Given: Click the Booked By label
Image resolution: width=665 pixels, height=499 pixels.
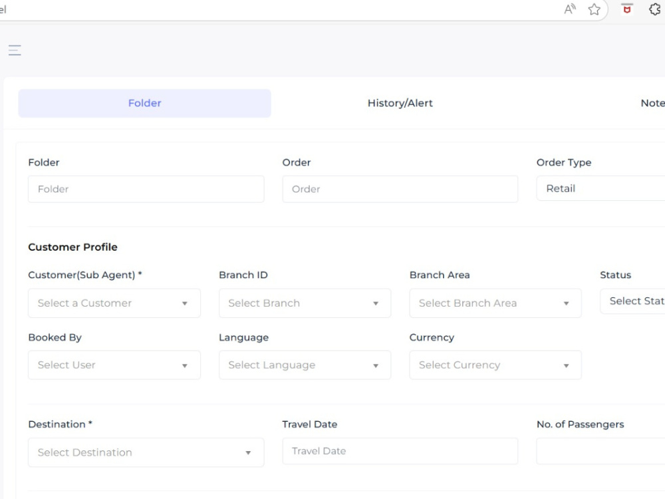Looking at the screenshot, I should (55, 337).
